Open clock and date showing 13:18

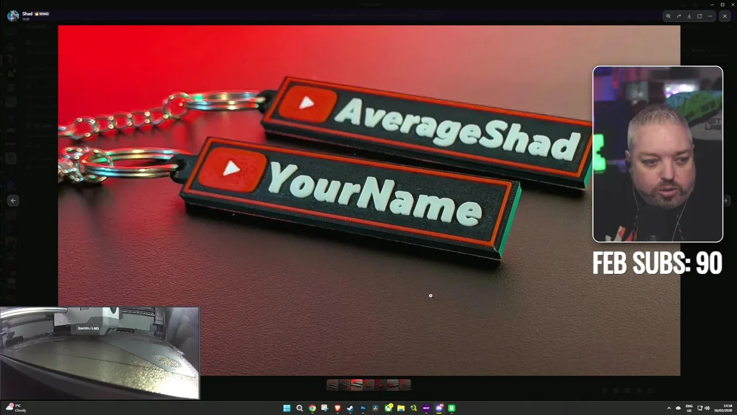click(x=724, y=408)
